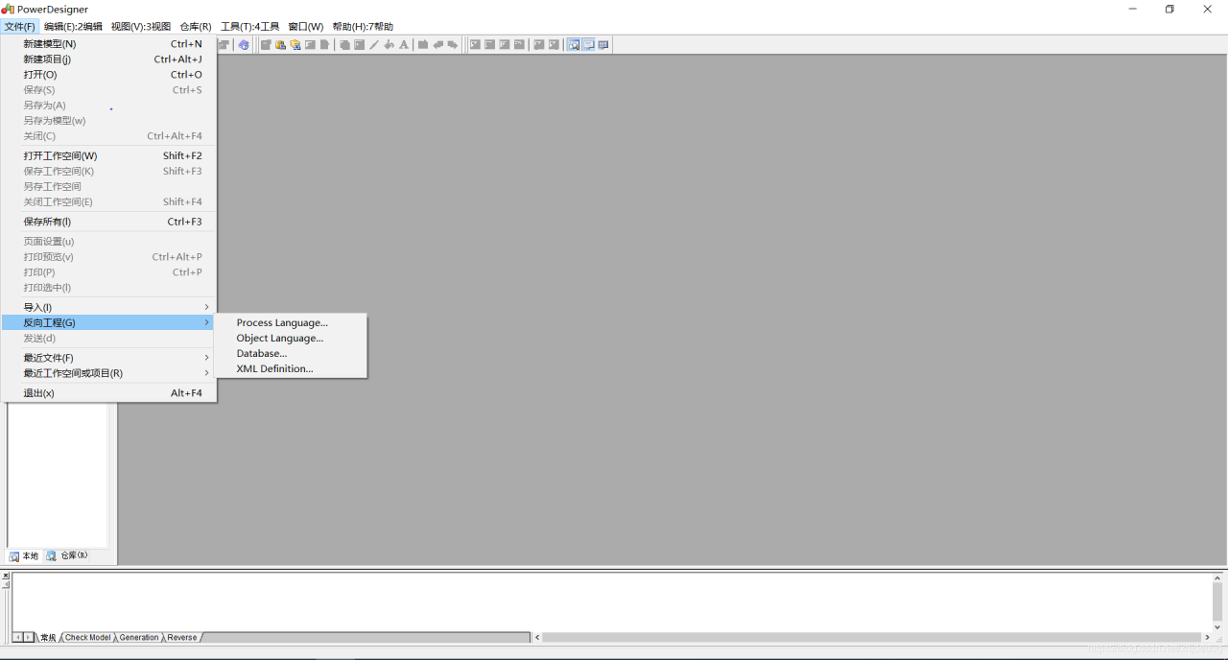Click output vertical scrollbar down arrow

pos(1218,625)
